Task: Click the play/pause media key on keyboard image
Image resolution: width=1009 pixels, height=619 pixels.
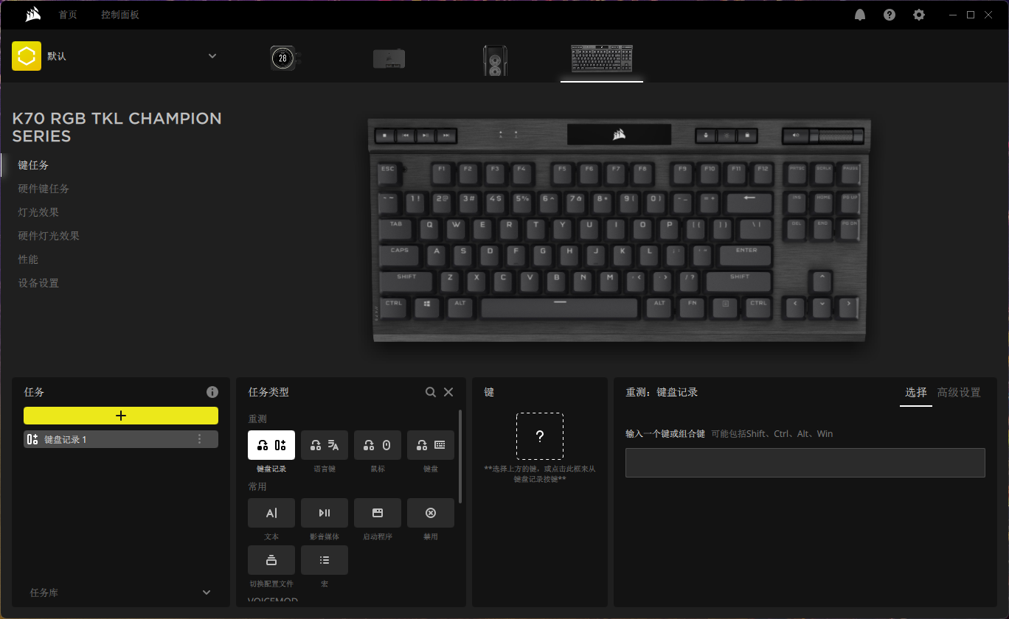Action: point(426,136)
